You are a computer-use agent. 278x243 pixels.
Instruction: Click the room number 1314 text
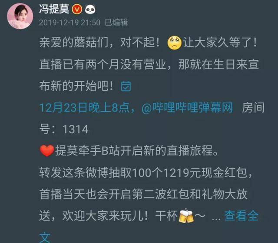pyautogui.click(x=76, y=129)
